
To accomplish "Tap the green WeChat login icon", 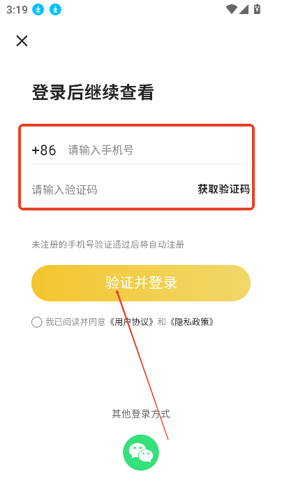I will [x=141, y=452].
